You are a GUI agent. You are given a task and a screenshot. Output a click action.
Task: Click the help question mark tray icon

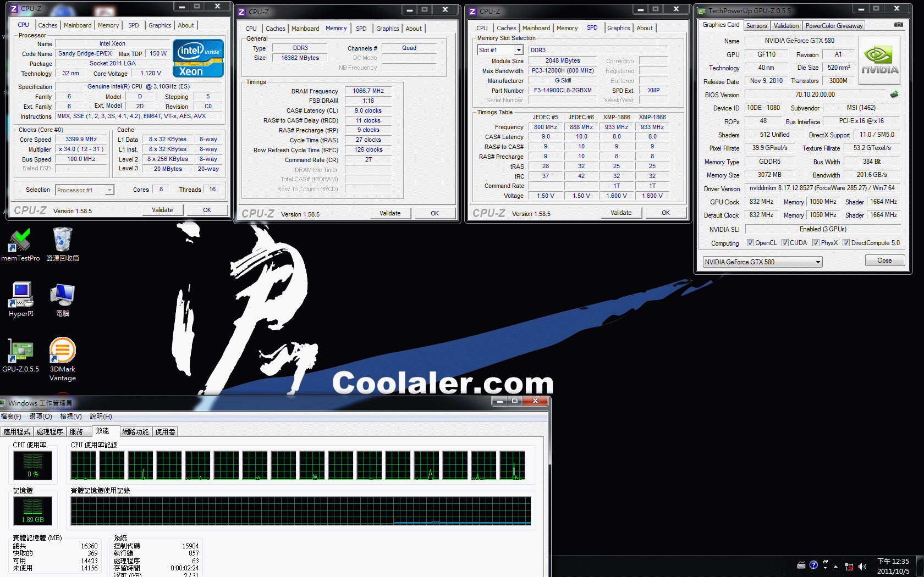point(813,565)
